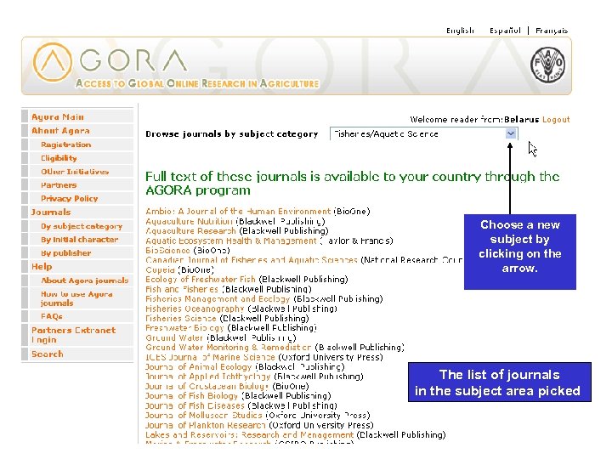Open Aquatic Ecosystem Health & Management

pos(231,241)
